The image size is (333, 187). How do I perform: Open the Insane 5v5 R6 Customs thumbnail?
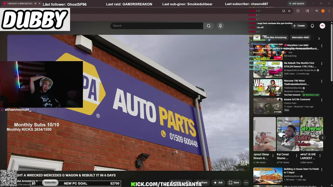tap(268, 106)
